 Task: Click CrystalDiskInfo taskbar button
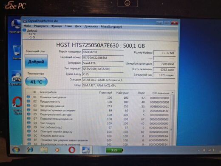[x=86, y=150]
